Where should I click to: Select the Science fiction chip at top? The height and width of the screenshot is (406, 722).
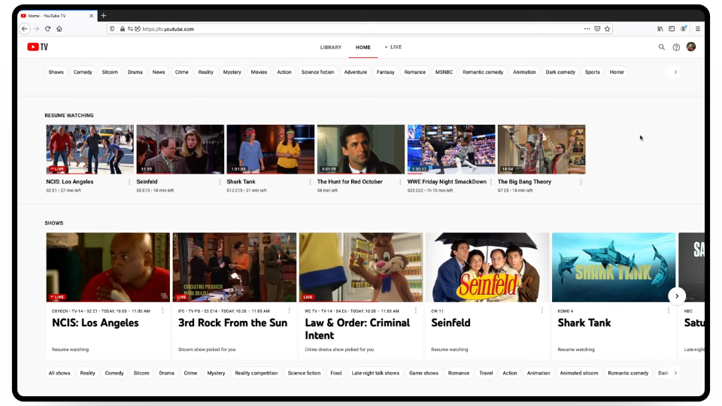point(317,72)
